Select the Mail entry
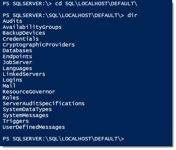Screen dimensions: 176x150 (x=9, y=86)
